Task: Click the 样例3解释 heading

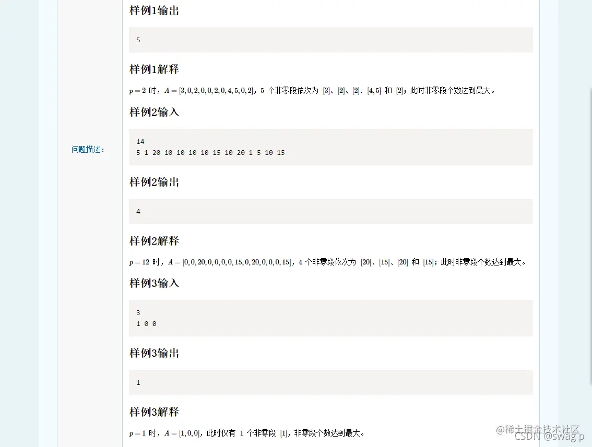Action: 153,412
